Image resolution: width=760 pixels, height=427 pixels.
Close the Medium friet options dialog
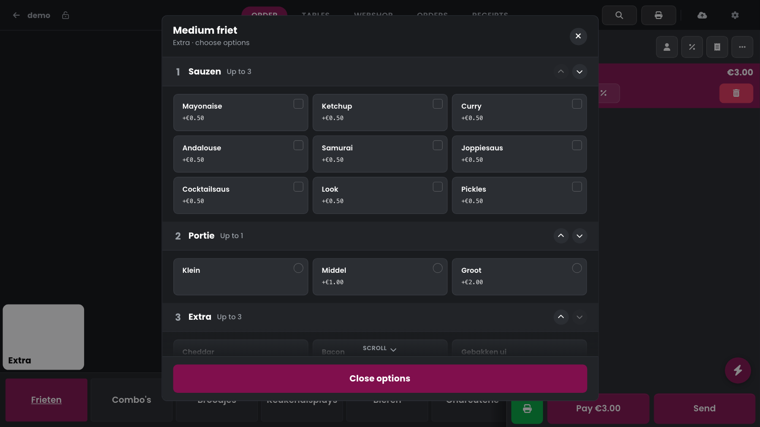(x=578, y=36)
